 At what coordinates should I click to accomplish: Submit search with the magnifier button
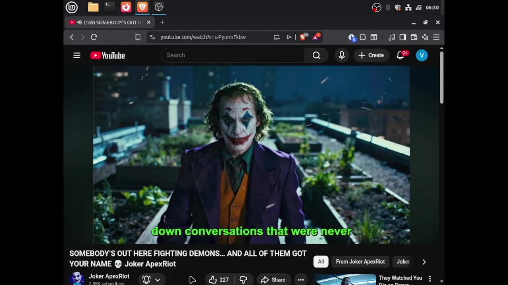point(316,55)
